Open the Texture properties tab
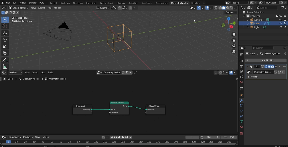This screenshot has height=147, width=288. click(241, 133)
